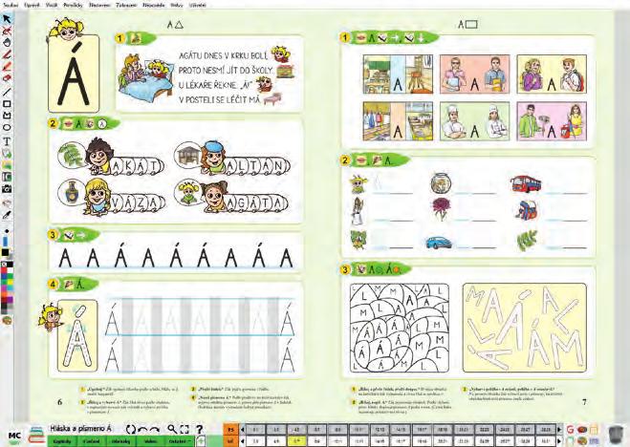The width and height of the screenshot is (630, 447).
Task: Select the yellow highlighted page cell
Action: click(296, 441)
